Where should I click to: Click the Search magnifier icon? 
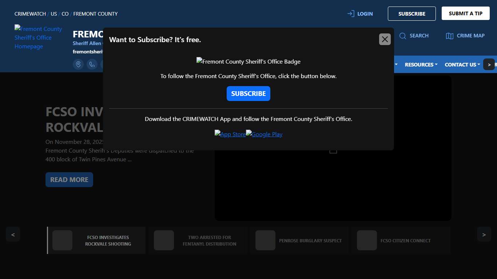tap(403, 36)
